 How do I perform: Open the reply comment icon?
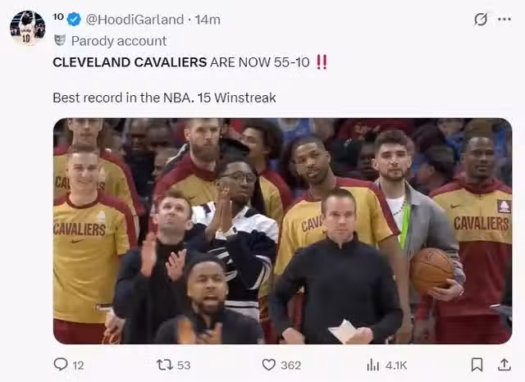(x=61, y=365)
